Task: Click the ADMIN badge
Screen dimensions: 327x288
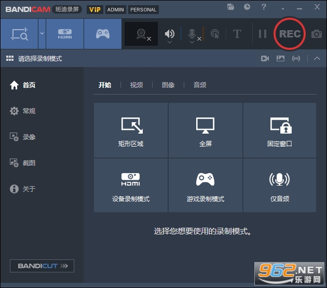Action: [x=116, y=9]
